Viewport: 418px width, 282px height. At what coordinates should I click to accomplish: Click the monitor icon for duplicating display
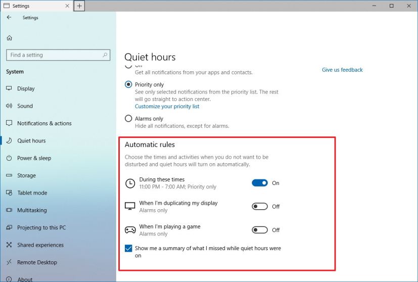(x=130, y=206)
